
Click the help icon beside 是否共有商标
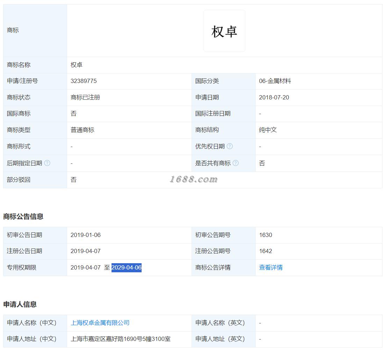[x=236, y=163]
